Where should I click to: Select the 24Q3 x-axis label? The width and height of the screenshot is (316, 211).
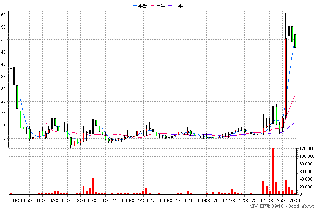269,200
